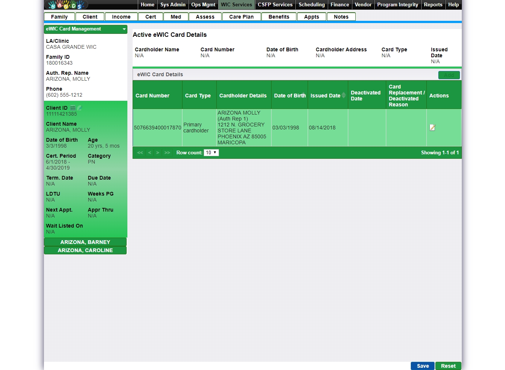Open the Benefits tab
505x370 pixels.
point(279,17)
